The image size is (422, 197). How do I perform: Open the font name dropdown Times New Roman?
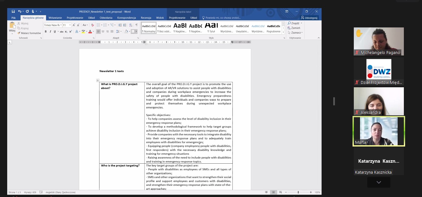coord(60,25)
